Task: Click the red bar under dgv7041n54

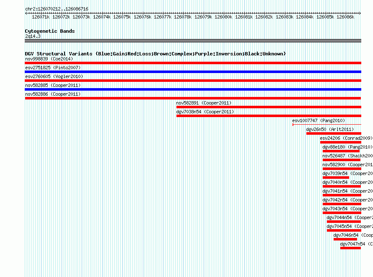Action: point(342,195)
